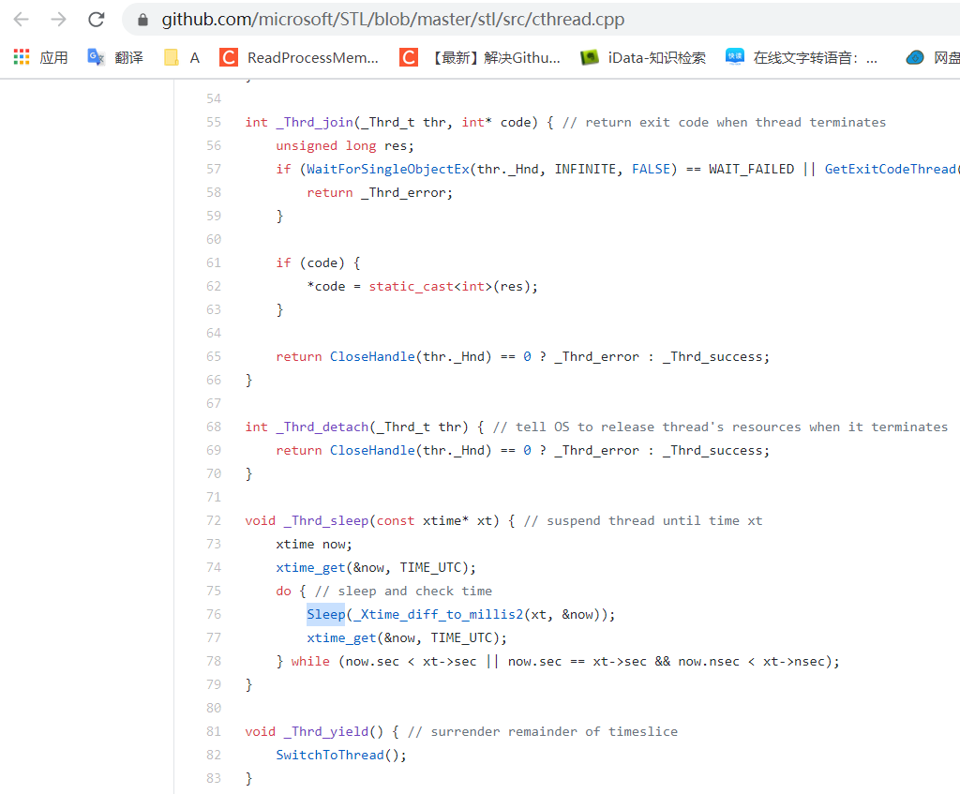
Task: Open the 在线文字转语音 bookmark
Action: (x=802, y=57)
